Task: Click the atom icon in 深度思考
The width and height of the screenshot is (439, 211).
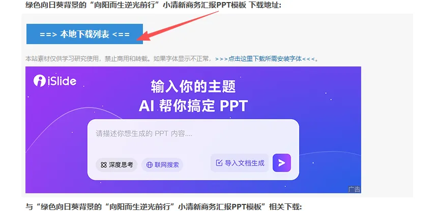Action: (104, 165)
